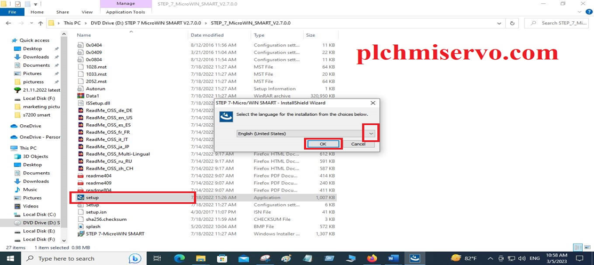The height and width of the screenshot is (265, 594).
Task: Click OK in the InstallShield Wizard dialog
Action: [323, 144]
